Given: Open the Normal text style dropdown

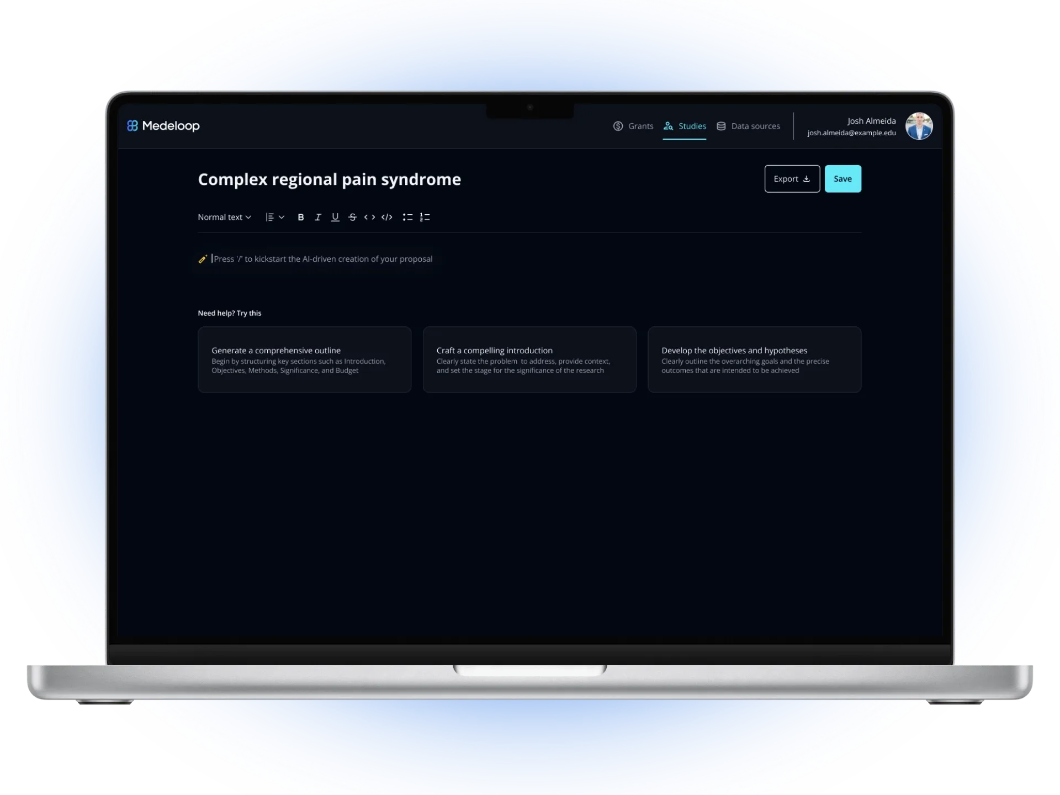Looking at the screenshot, I should coord(224,218).
